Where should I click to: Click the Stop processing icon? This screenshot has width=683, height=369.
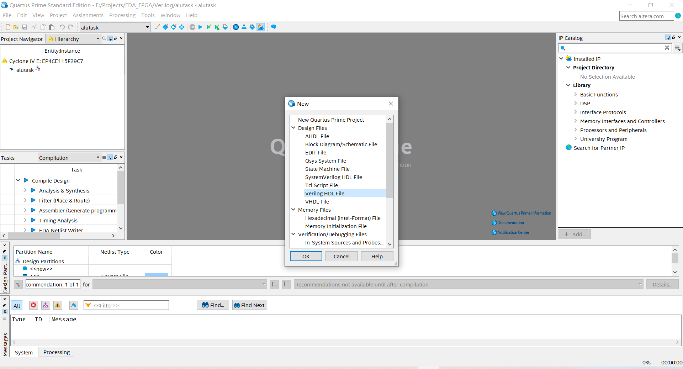coord(192,27)
